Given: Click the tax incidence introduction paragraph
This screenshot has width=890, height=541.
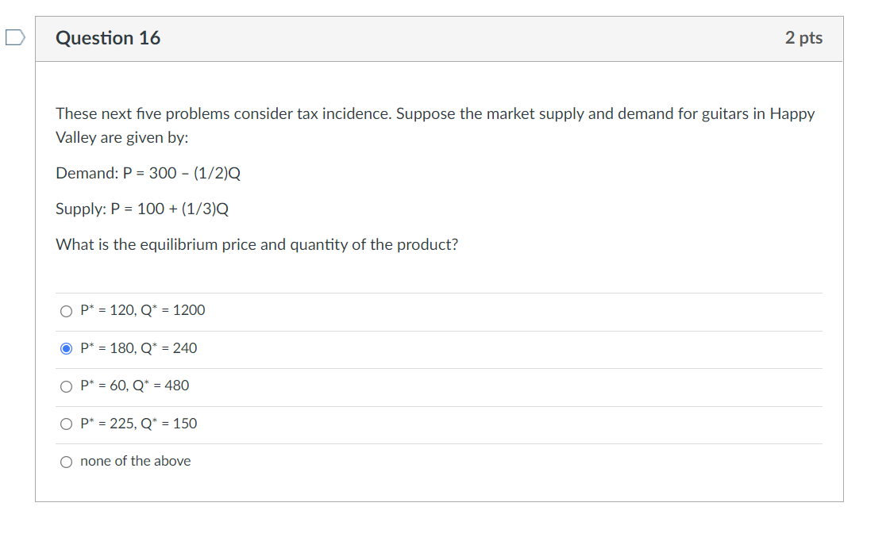Looking at the screenshot, I should tap(434, 125).
